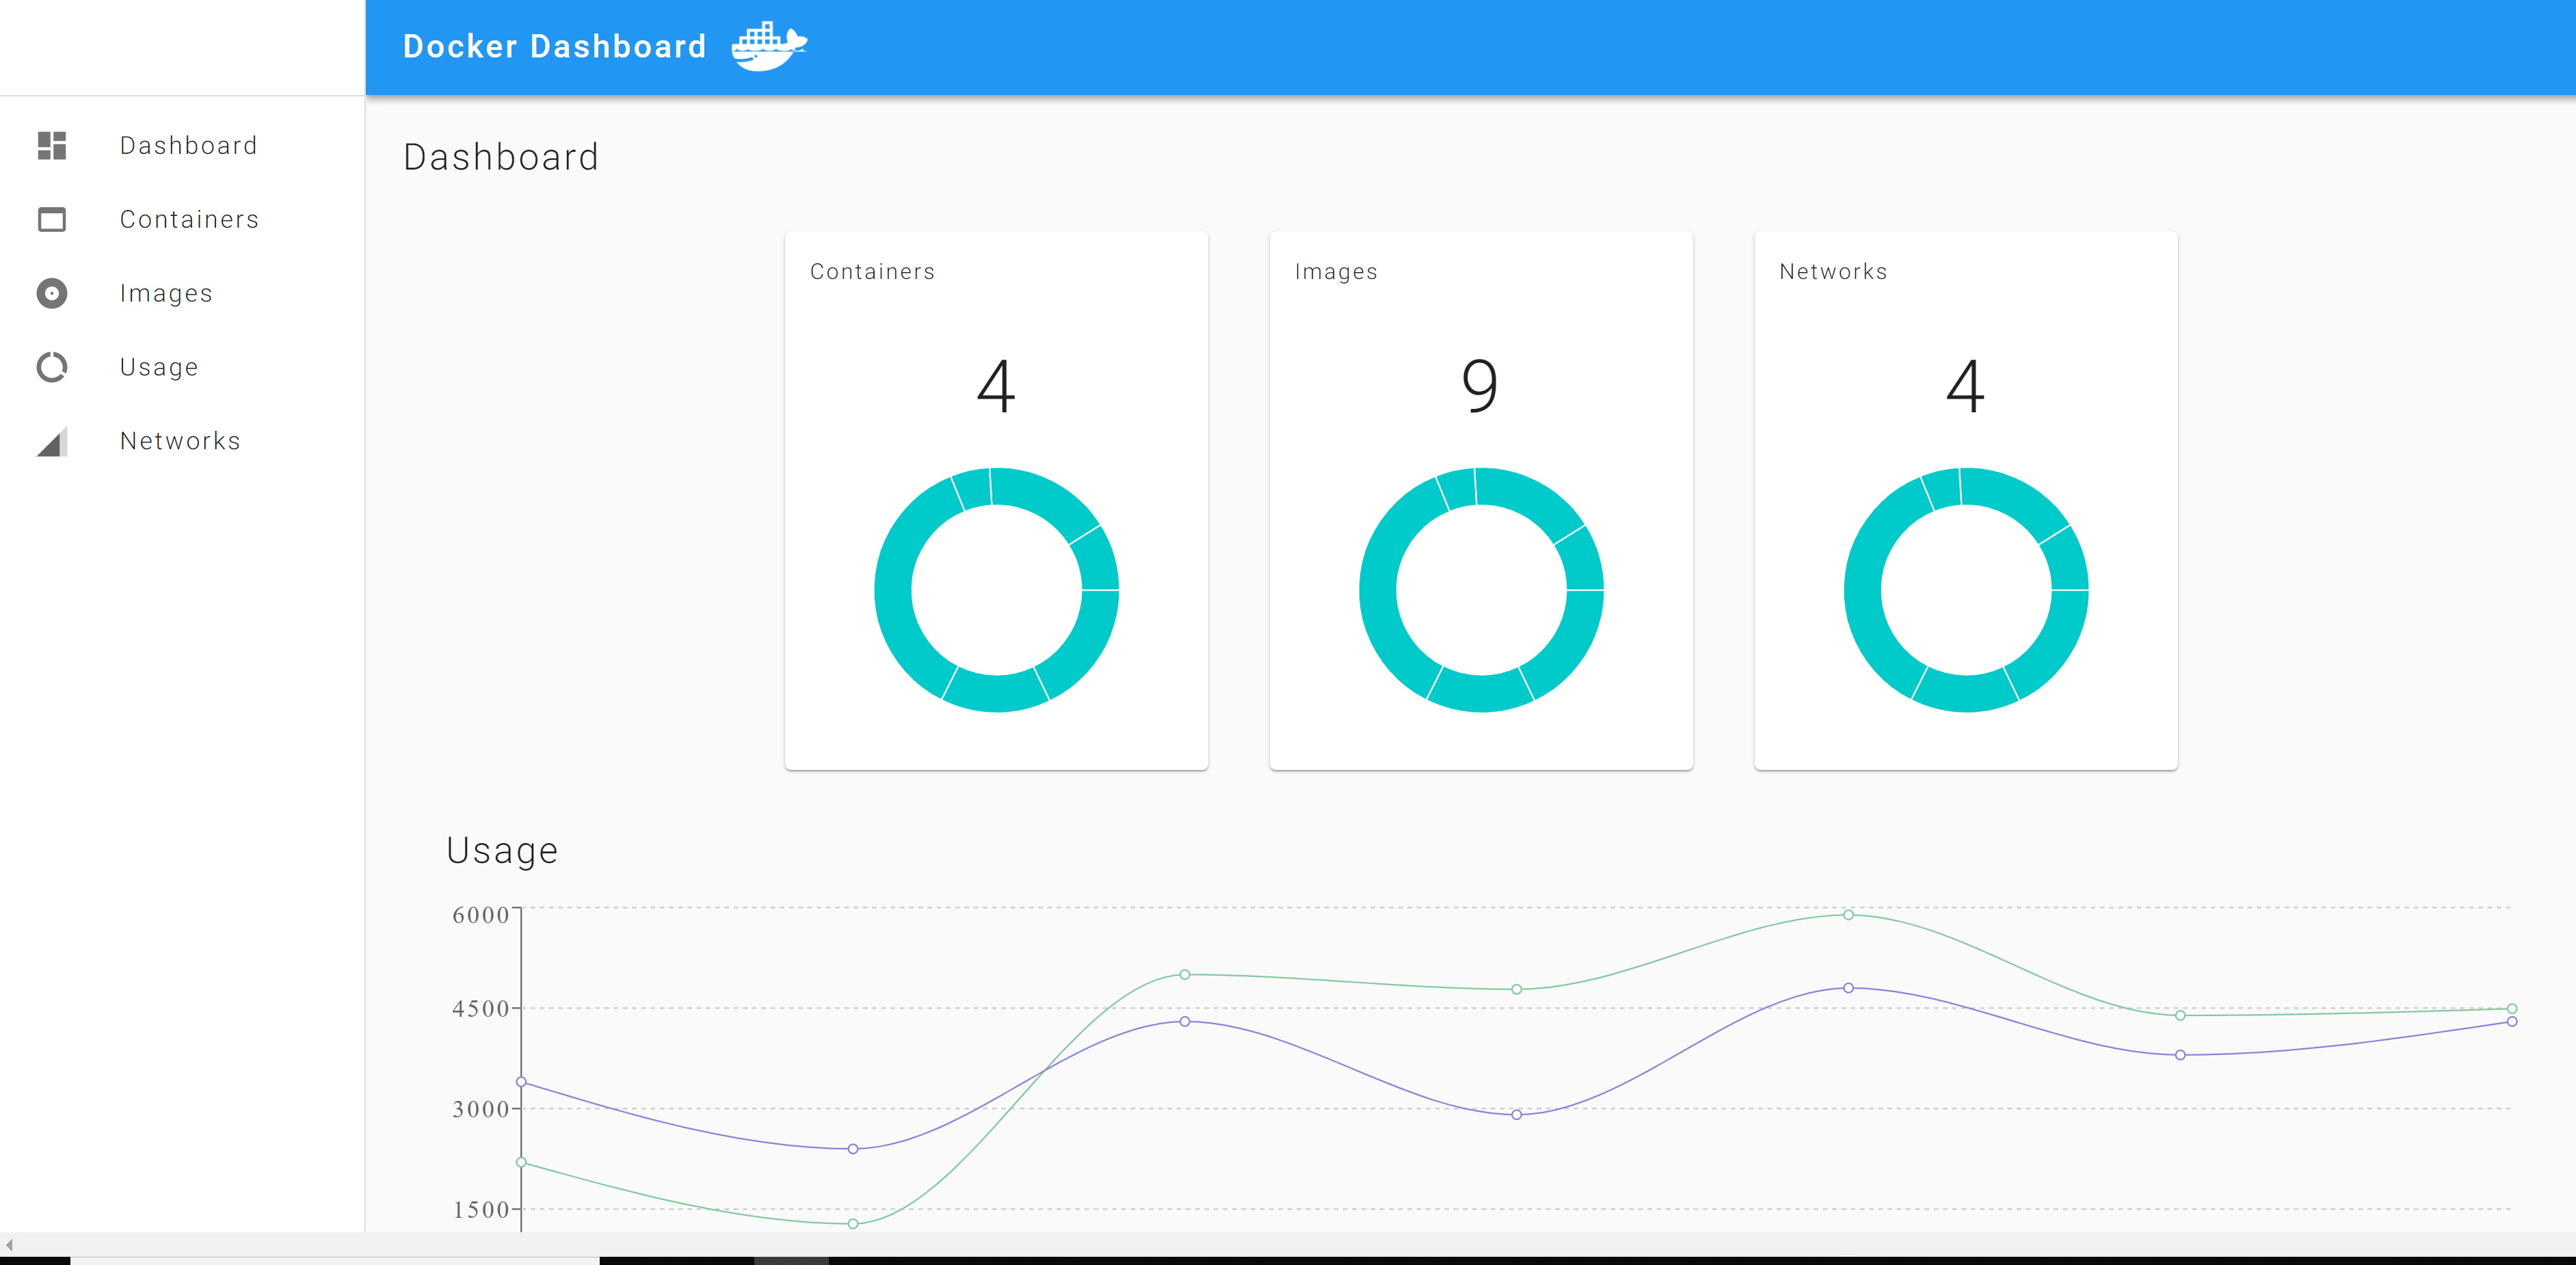Select the Dashboard grid icon in sidebar
The width and height of the screenshot is (2576, 1265).
52,146
